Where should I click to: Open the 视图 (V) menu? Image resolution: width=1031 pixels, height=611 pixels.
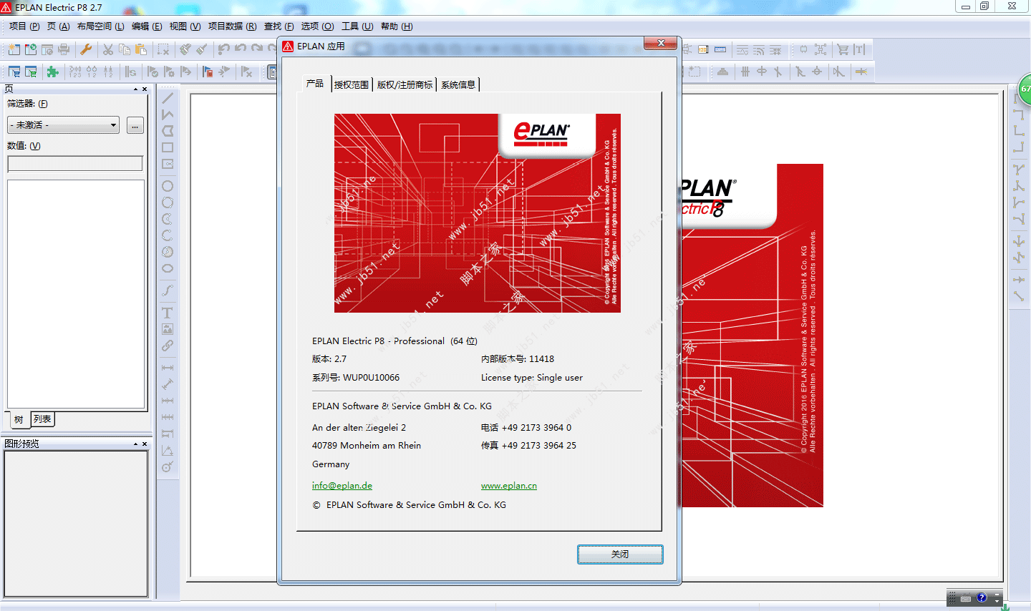click(x=185, y=26)
